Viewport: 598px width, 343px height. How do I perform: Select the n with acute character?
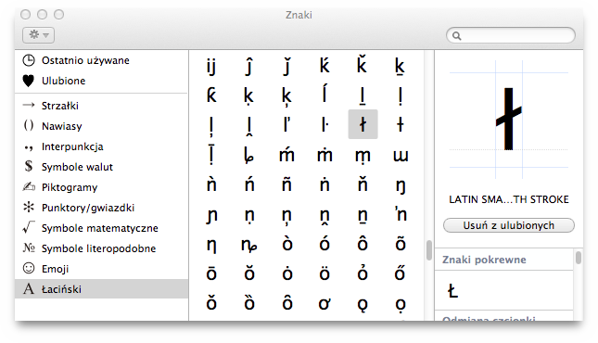pos(249,184)
